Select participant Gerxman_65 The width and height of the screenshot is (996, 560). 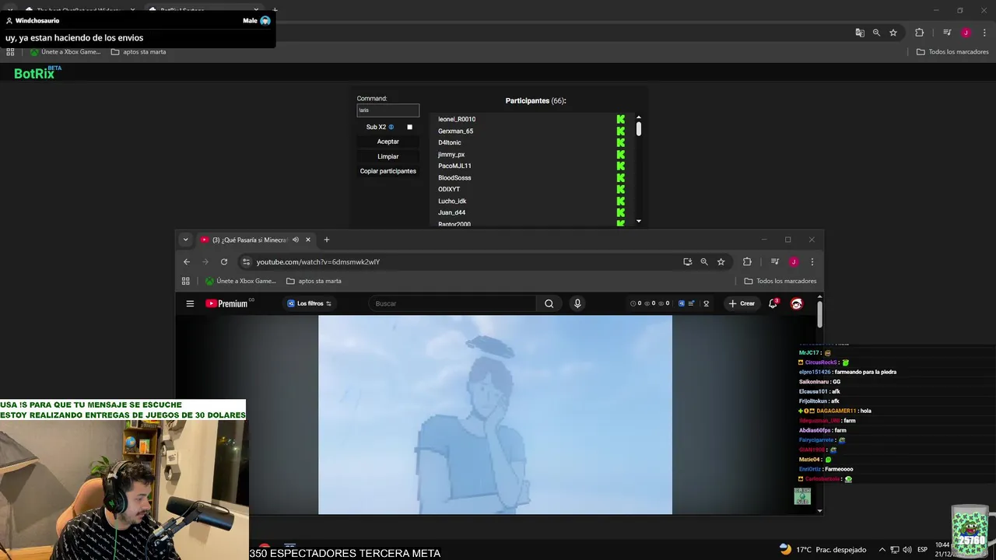[x=455, y=131]
